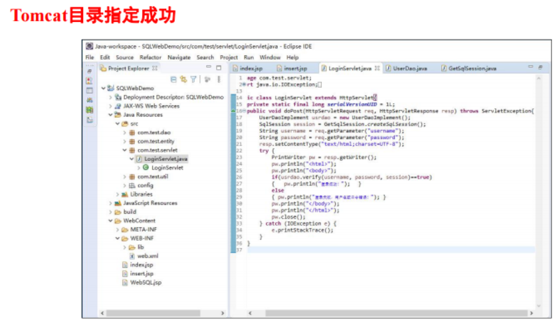Open the filter funnel icon in Project Explorer
Viewport: 559px width, 323px height.
coord(193,79)
